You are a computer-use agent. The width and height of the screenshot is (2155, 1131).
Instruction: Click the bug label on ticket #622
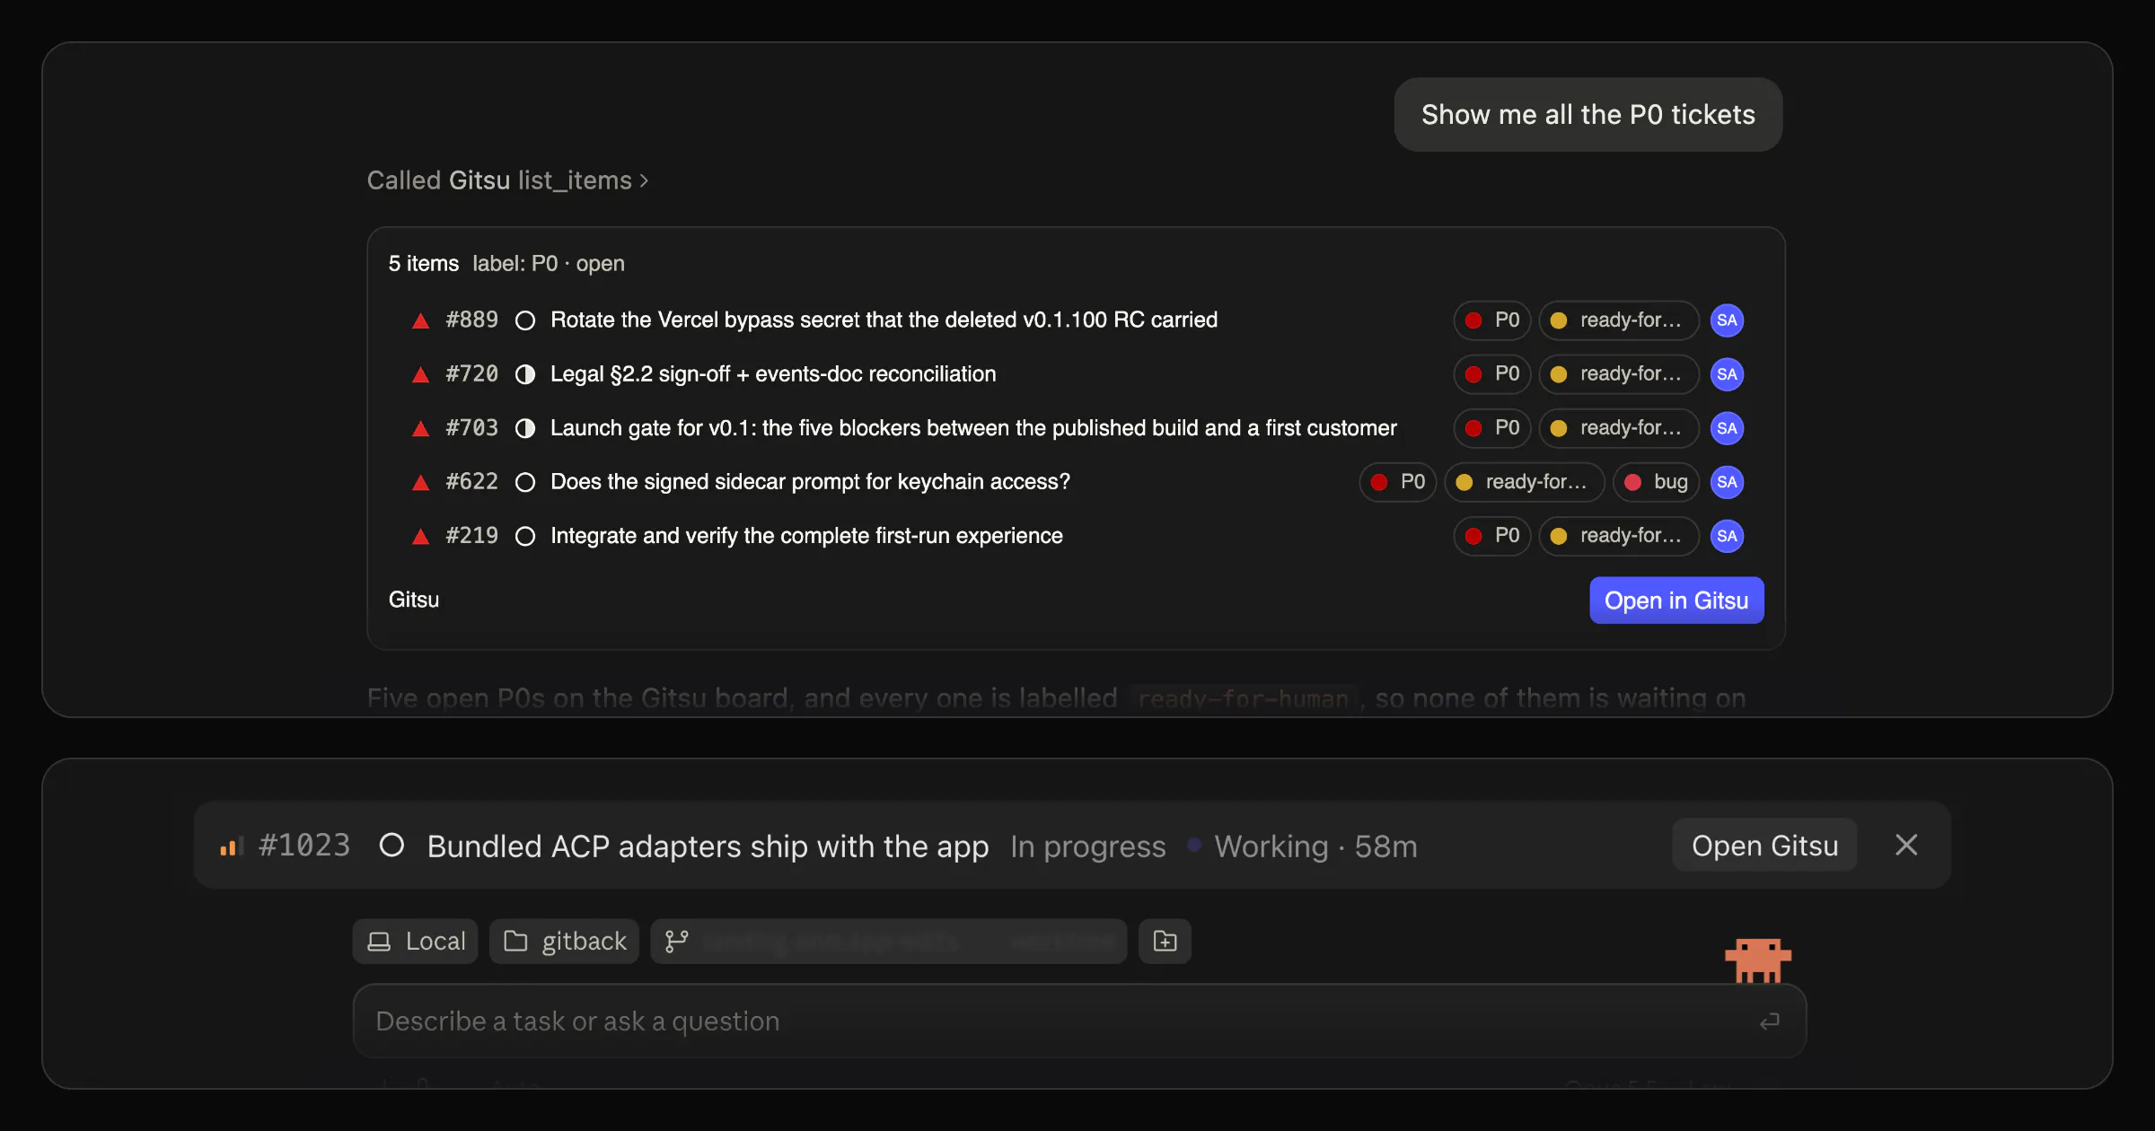click(1656, 482)
